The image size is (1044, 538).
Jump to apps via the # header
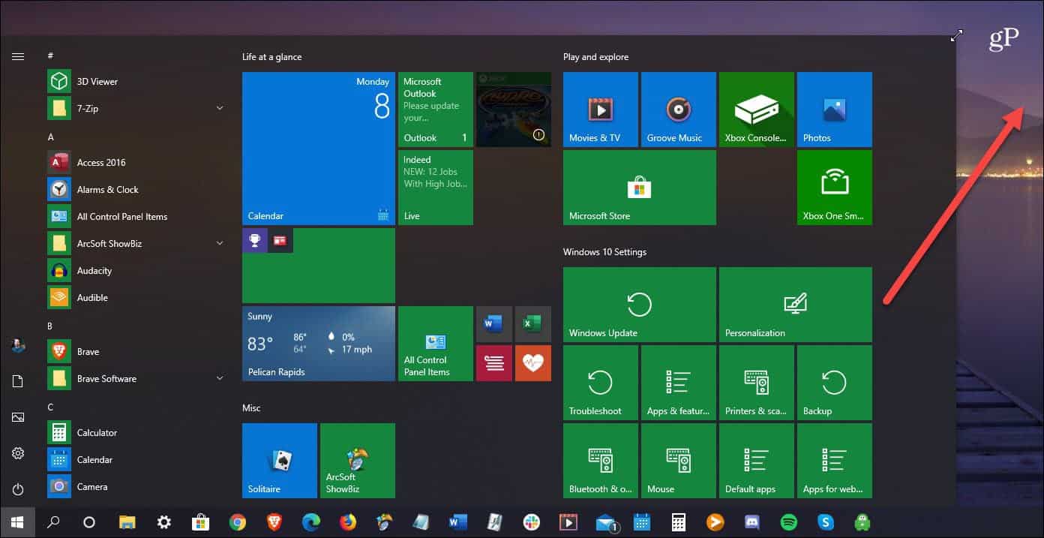click(x=50, y=56)
